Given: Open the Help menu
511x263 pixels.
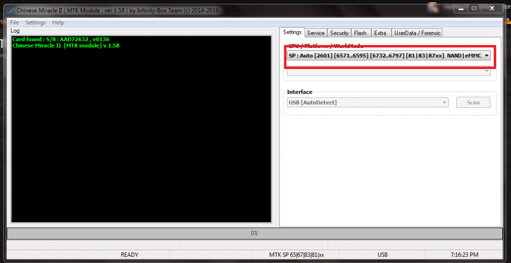Looking at the screenshot, I should point(58,22).
